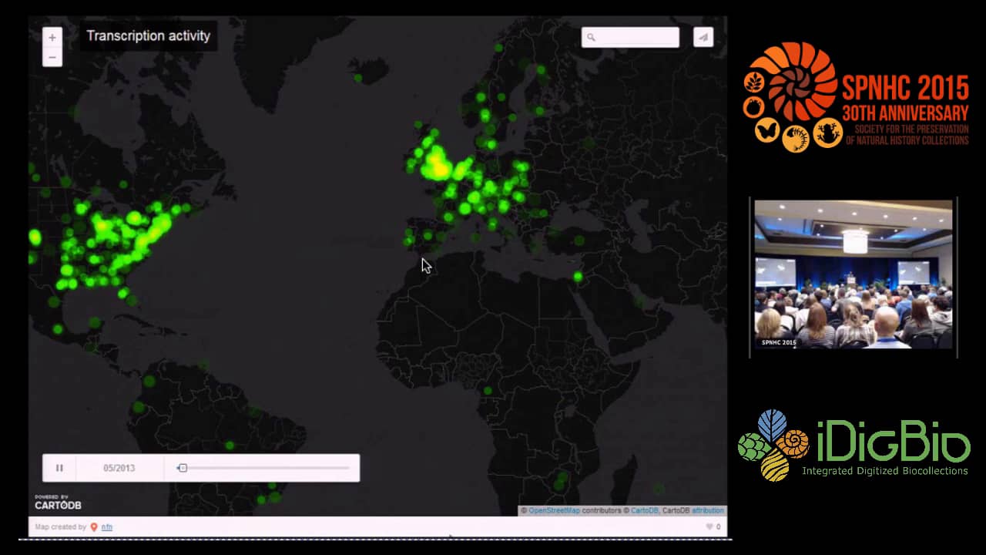Open the OpenStreetMap attribution link

pyautogui.click(x=555, y=510)
